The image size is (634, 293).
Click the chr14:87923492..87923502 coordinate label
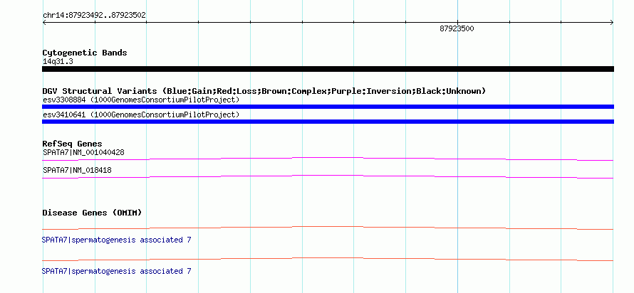click(94, 16)
